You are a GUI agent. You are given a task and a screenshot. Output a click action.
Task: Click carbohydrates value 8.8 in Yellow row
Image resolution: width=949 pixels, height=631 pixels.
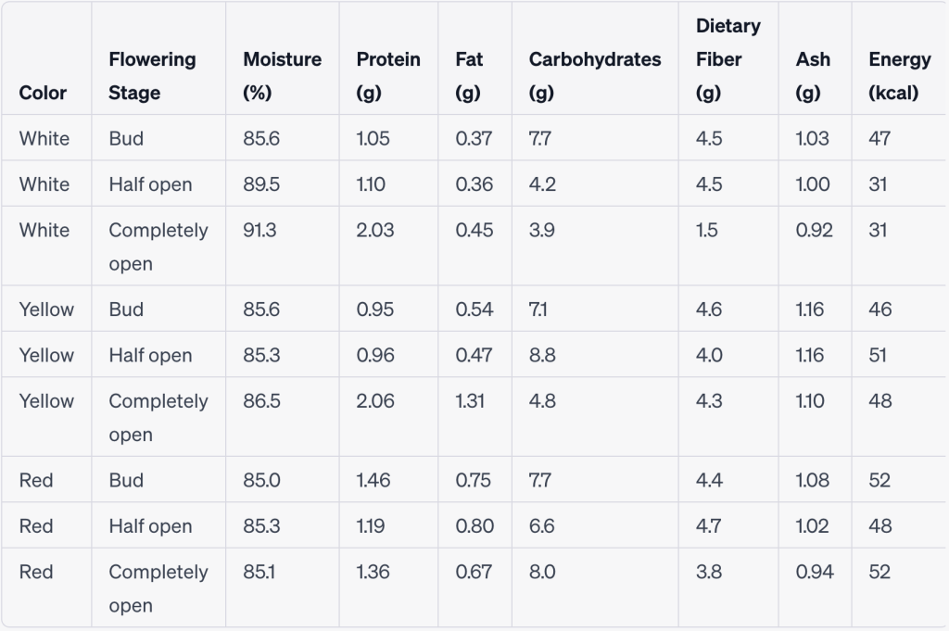coord(542,355)
